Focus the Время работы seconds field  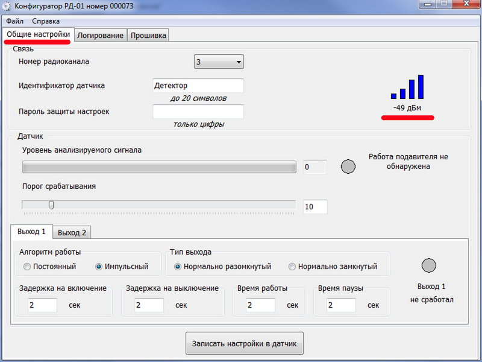pos(260,305)
